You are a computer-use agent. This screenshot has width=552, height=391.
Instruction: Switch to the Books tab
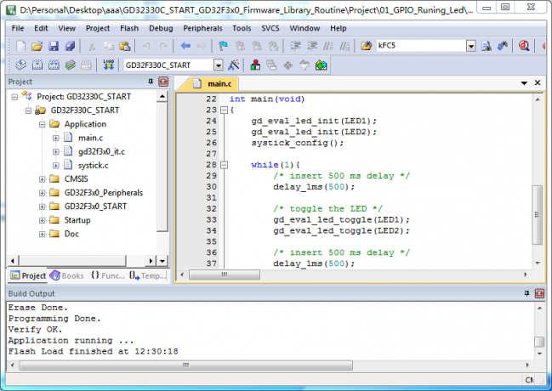67,275
